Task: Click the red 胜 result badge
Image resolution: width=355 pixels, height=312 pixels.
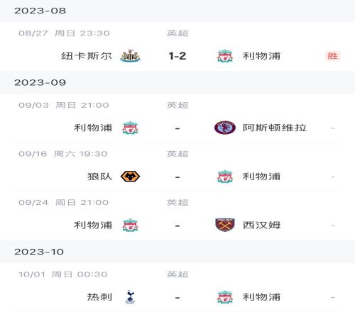Action: point(333,56)
